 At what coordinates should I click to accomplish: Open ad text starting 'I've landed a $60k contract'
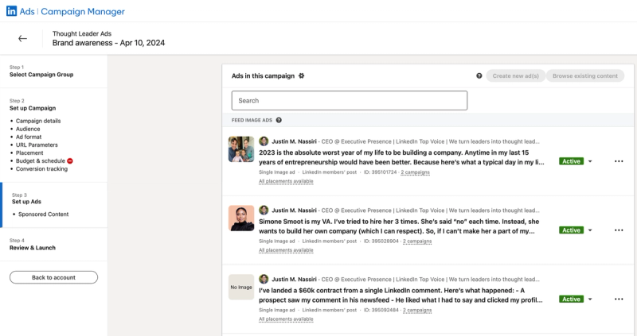click(x=401, y=295)
